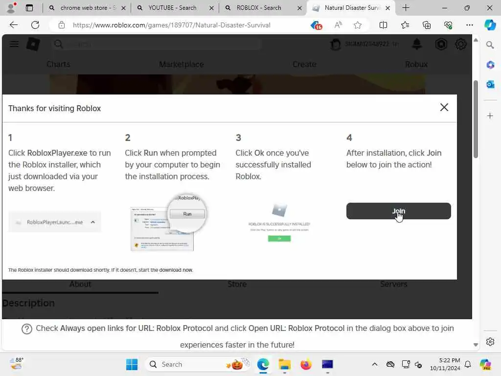Open Roblox notifications bell
Screen dimensions: 501x376
417,44
